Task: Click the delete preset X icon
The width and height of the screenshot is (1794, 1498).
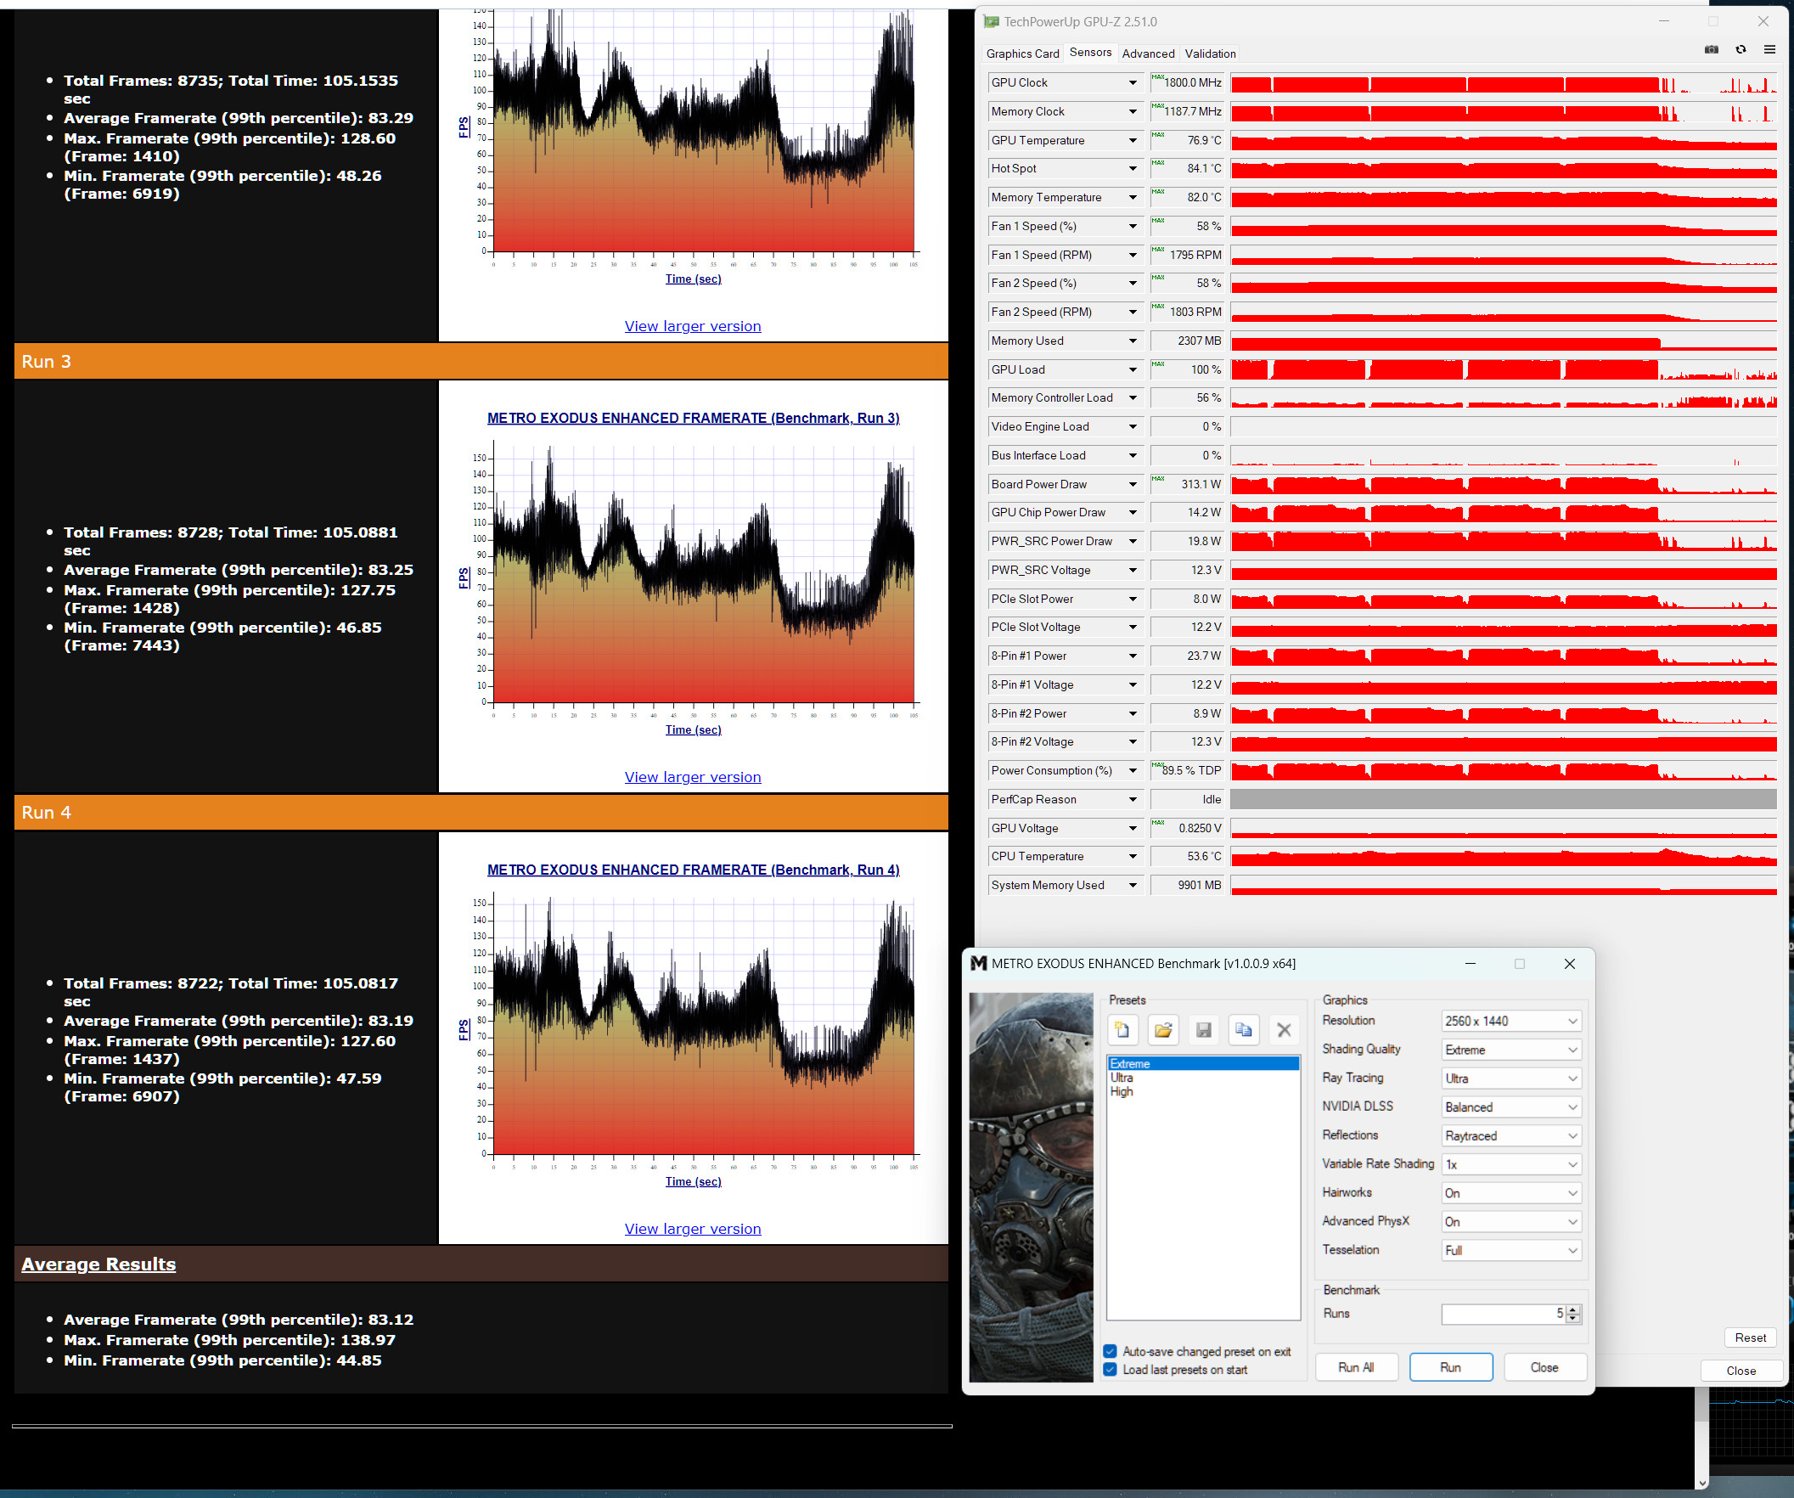Action: (1283, 1030)
